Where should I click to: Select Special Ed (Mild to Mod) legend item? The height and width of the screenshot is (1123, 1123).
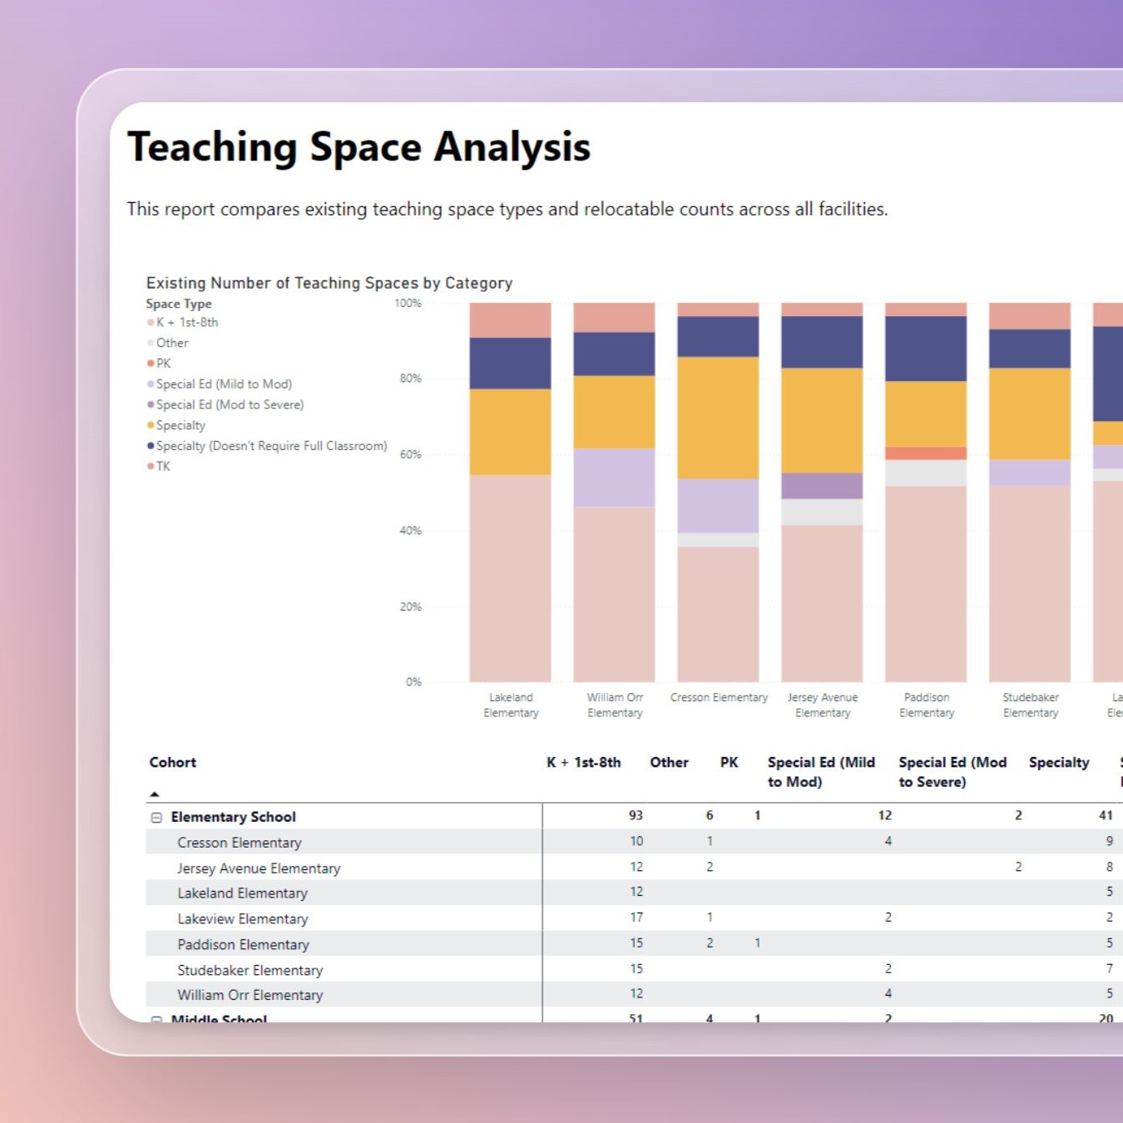click(x=220, y=384)
